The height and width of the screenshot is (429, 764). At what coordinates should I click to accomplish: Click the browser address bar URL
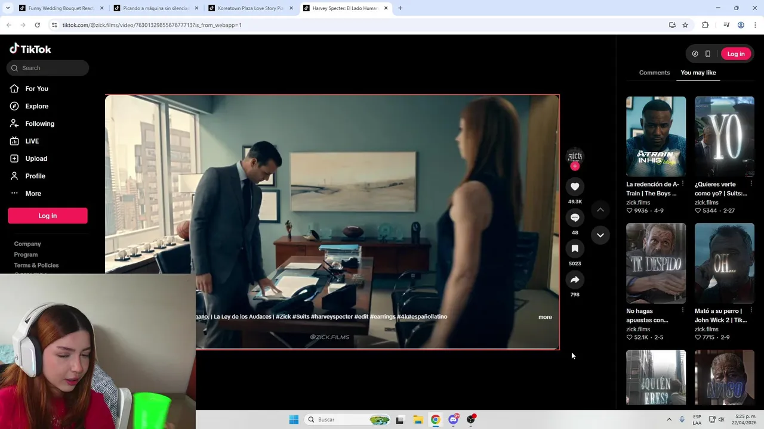[x=152, y=25]
